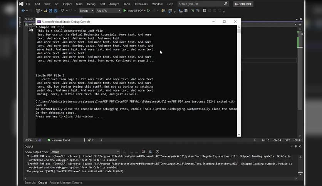Open the tab list dropdown arrow
This screenshot has height=186, width=322.
pyautogui.click(x=297, y=19)
